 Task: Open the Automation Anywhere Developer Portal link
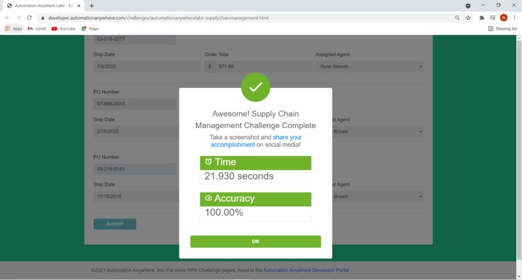tap(306, 270)
